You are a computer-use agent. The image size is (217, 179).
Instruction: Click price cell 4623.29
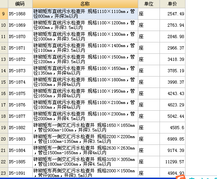coord(172,105)
